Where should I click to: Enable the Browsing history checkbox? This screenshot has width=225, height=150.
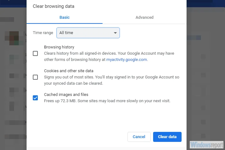coord(35,53)
